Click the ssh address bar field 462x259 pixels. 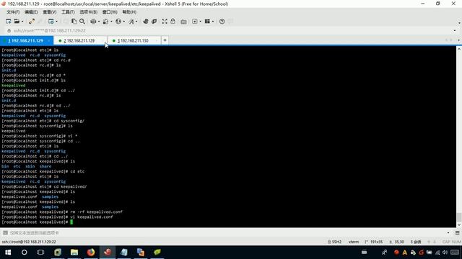(x=230, y=30)
